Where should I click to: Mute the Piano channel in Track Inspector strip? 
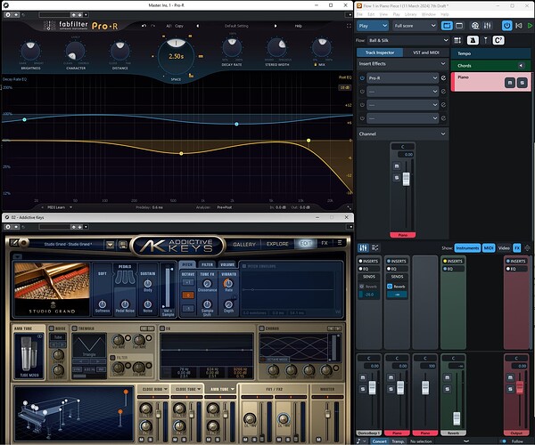(x=397, y=166)
